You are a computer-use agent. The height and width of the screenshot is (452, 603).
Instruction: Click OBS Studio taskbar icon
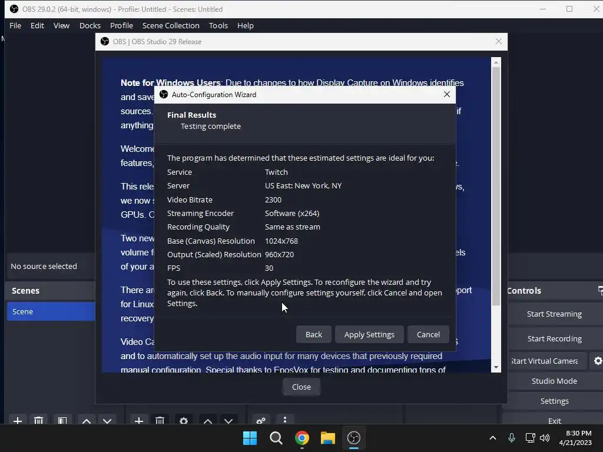pyautogui.click(x=353, y=438)
